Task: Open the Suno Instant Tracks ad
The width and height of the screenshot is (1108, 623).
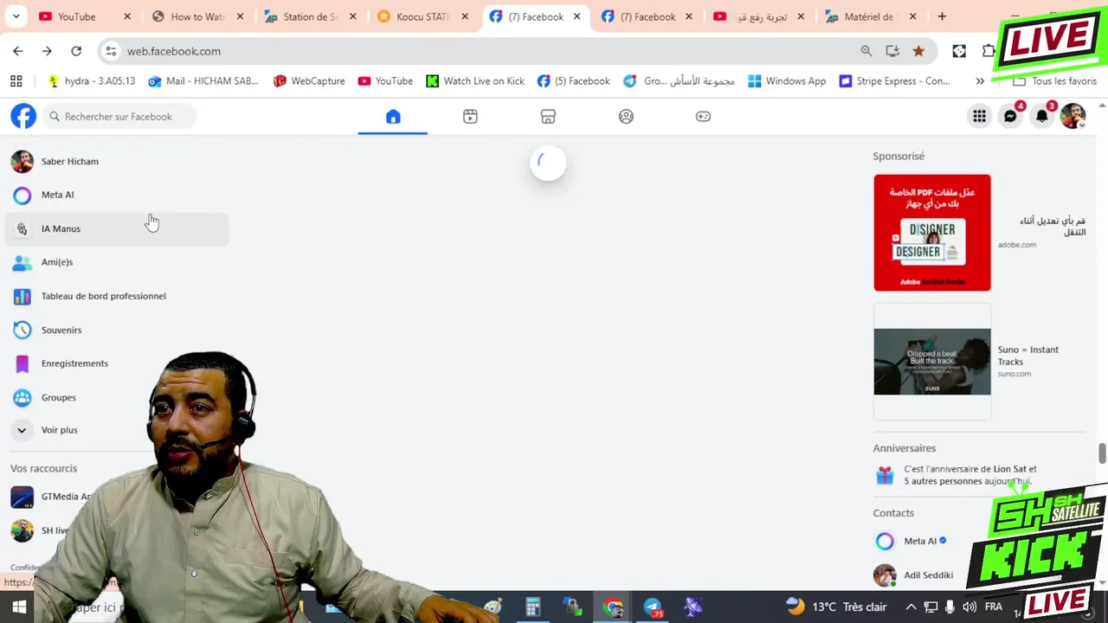Action: tap(979, 362)
